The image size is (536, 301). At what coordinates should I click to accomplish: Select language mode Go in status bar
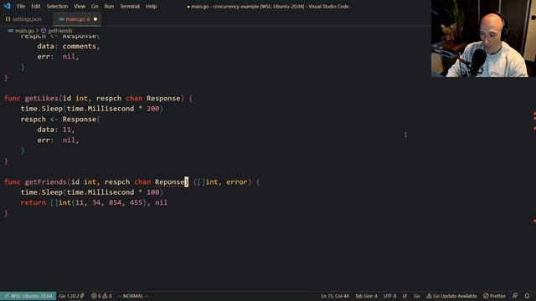point(417,296)
